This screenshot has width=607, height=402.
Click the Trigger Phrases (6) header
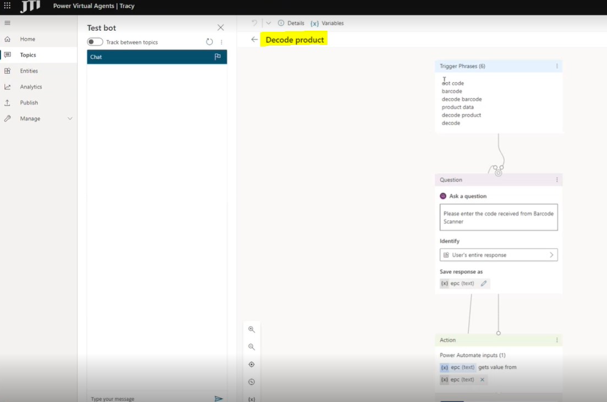[462, 66]
